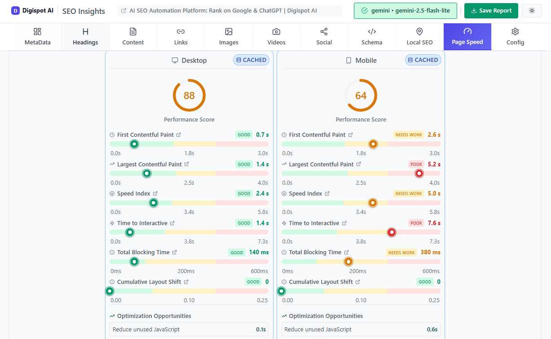Open the MetaData tab
The width and height of the screenshot is (551, 339).
38,36
